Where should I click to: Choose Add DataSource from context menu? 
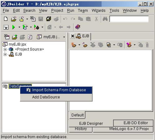56,97
